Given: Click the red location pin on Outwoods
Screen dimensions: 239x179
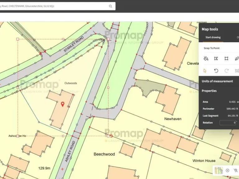Looking at the screenshot, I should click(63, 104).
